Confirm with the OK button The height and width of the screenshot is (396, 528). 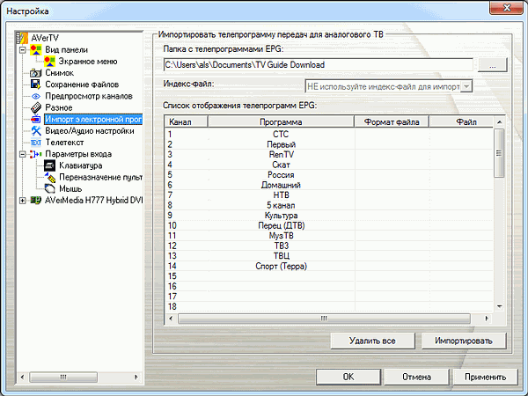coord(348,377)
